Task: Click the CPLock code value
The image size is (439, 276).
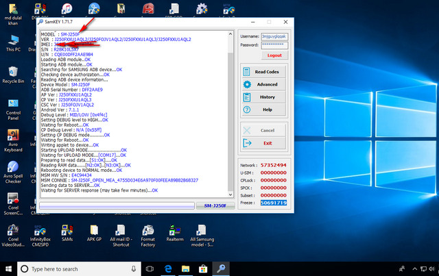Action: coord(274,180)
